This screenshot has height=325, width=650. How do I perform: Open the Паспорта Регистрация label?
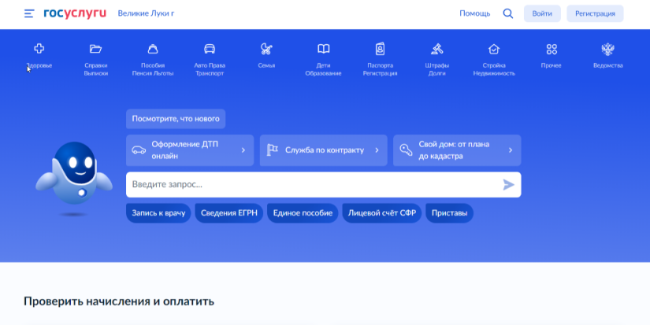[x=380, y=69]
